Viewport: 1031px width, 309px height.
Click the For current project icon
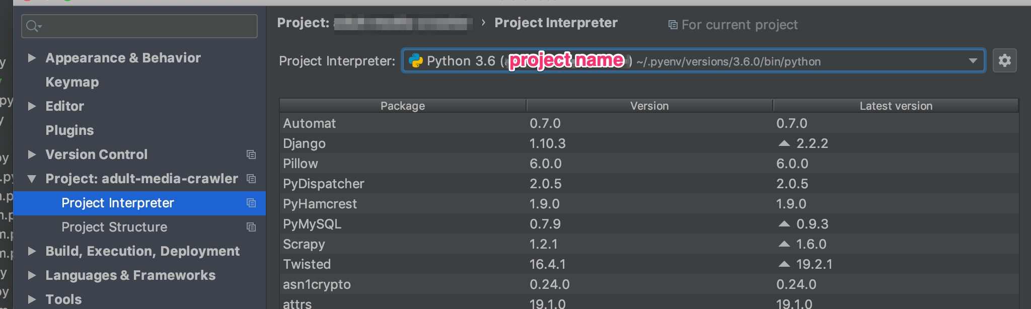[x=673, y=25]
